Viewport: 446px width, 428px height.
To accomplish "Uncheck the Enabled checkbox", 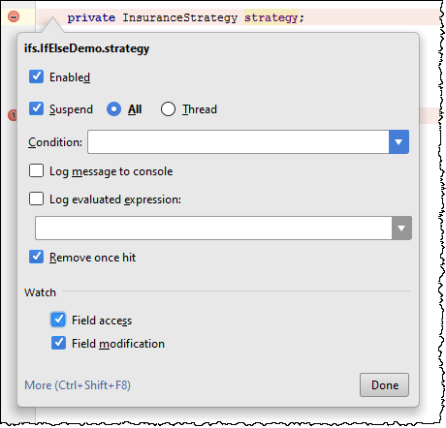I will tap(36, 76).
